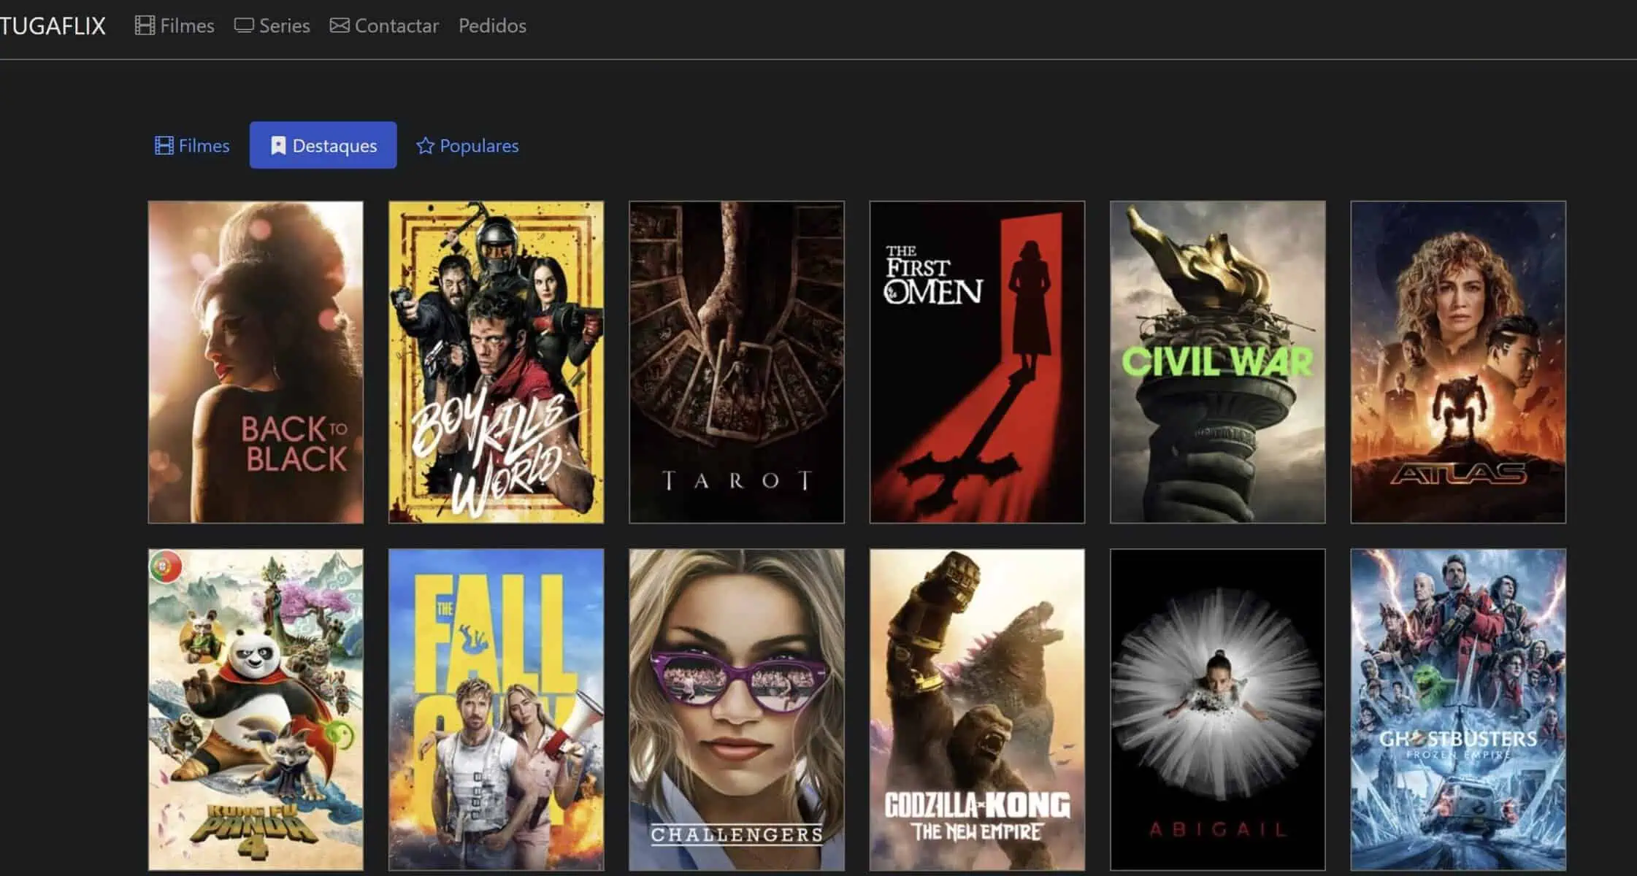Open Godzilla x Kong The New Empire poster
This screenshot has width=1637, height=876.
[977, 710]
